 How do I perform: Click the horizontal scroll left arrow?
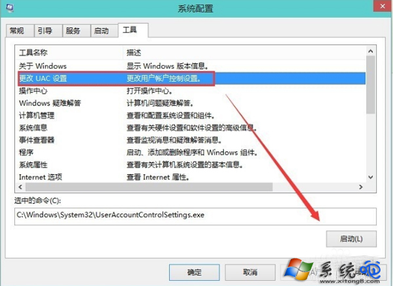click(x=20, y=187)
